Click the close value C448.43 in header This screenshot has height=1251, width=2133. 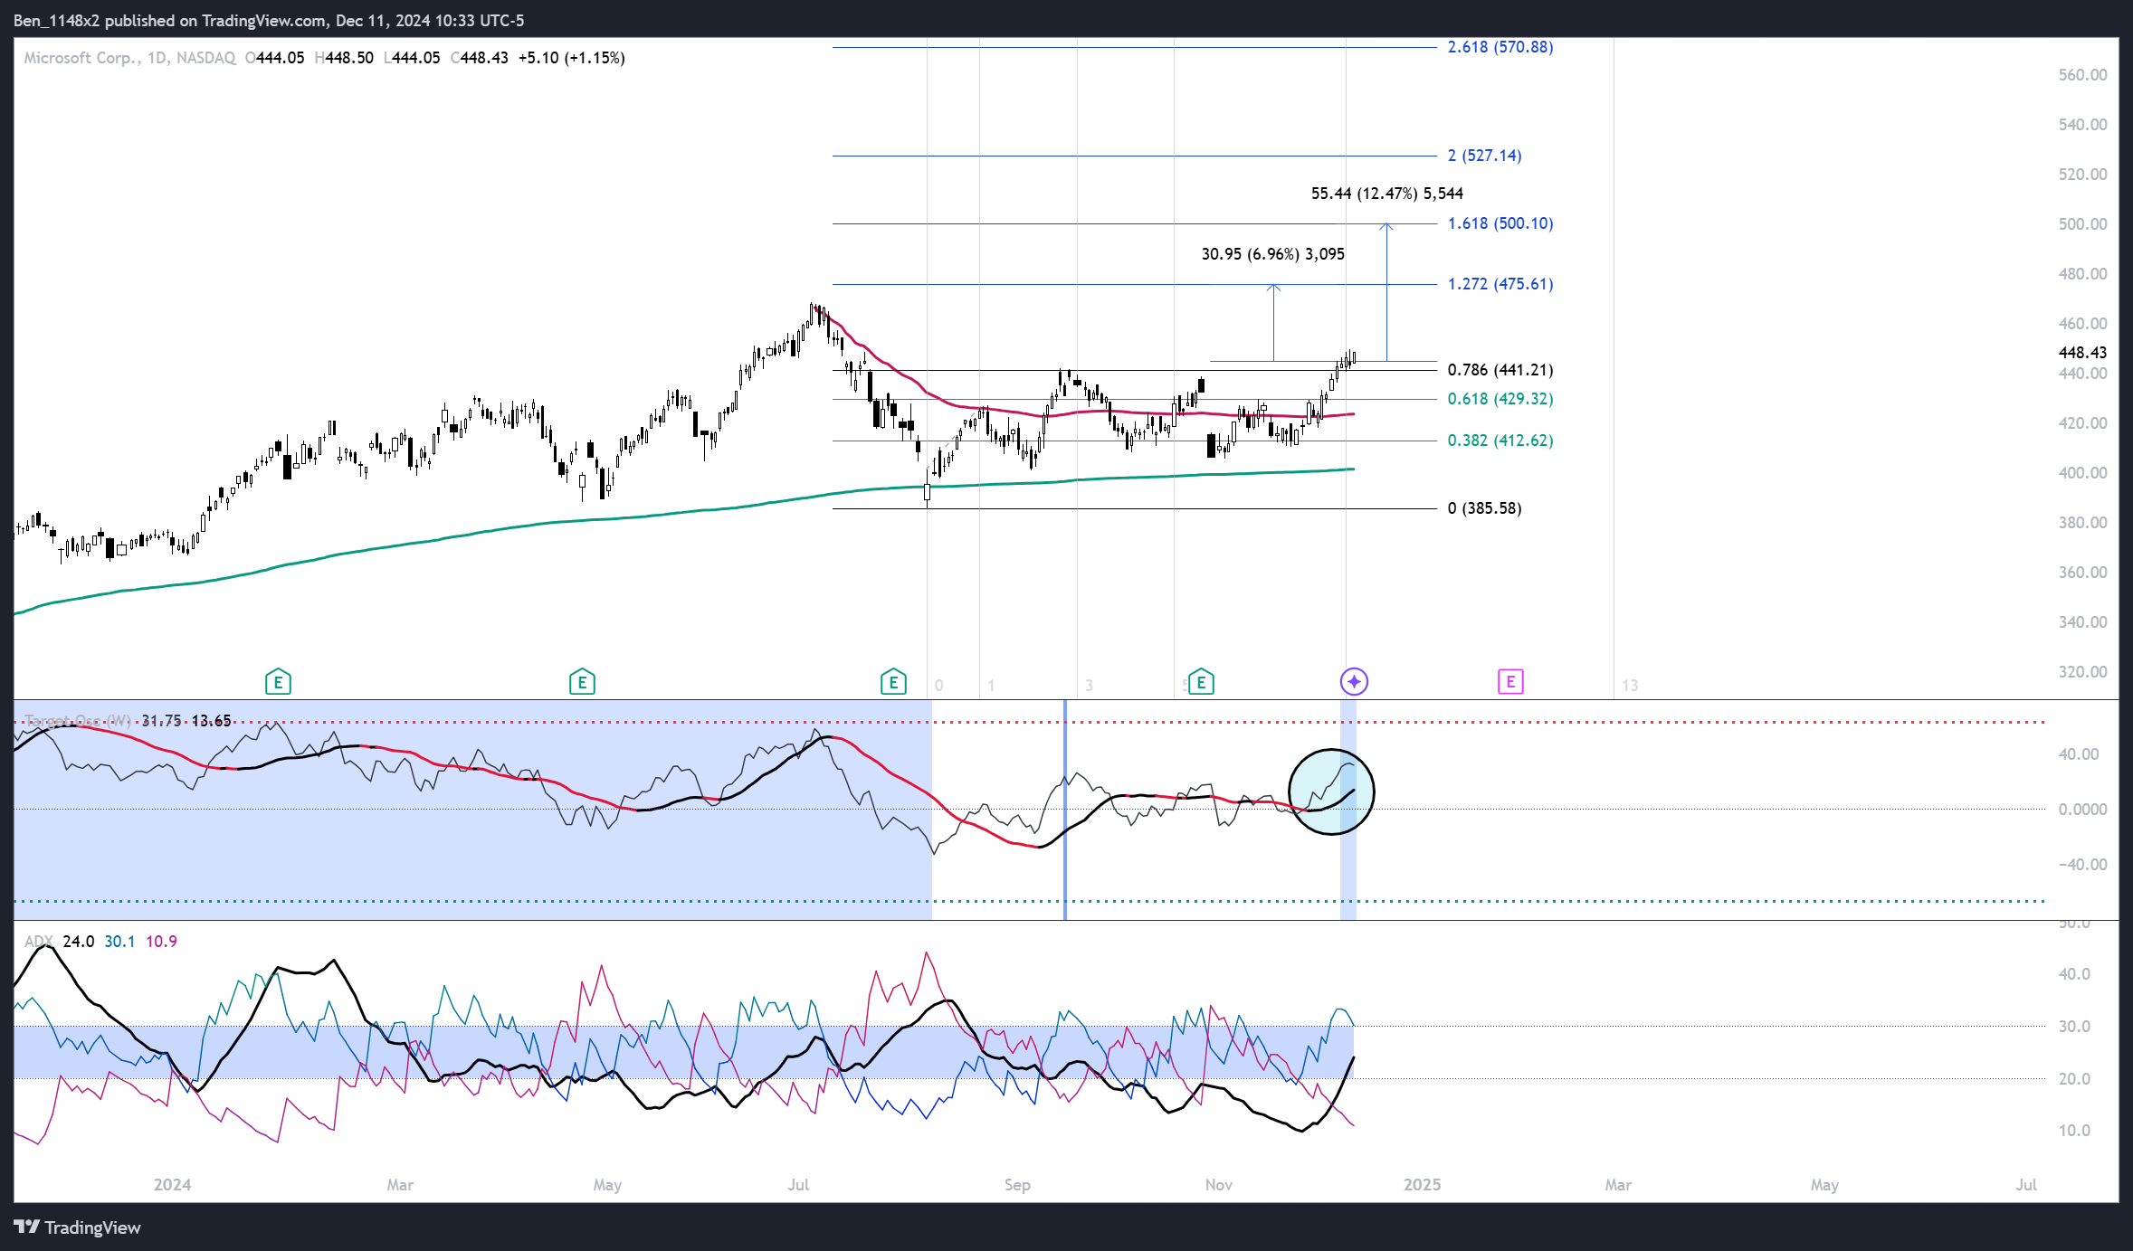click(x=480, y=58)
